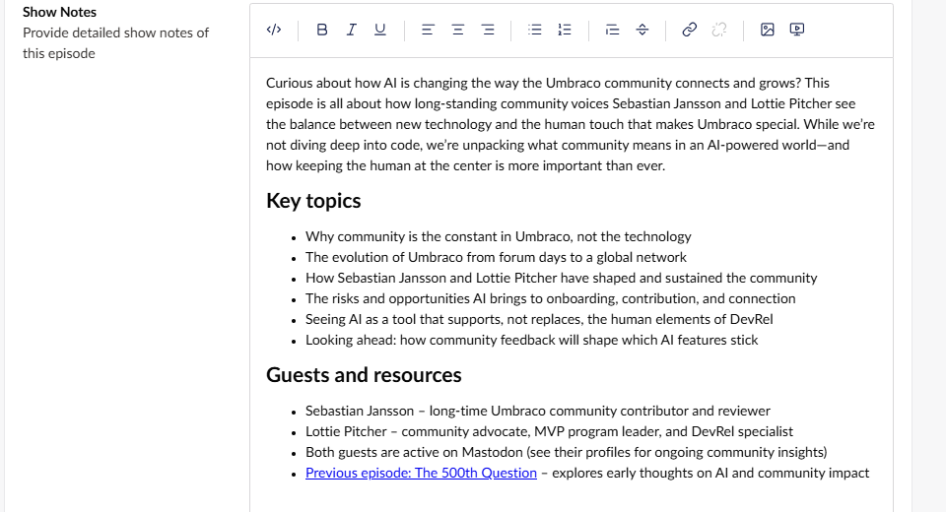Open 'Previous episode: The 500th Question' link
This screenshot has width=946, height=512.
(x=421, y=473)
